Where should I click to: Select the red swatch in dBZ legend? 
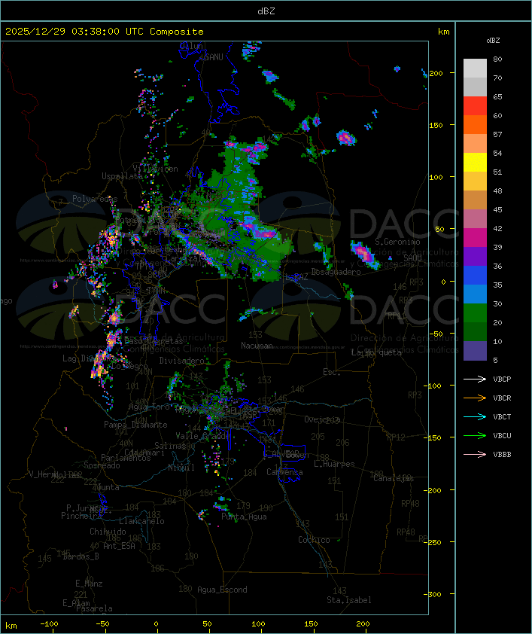[475, 106]
